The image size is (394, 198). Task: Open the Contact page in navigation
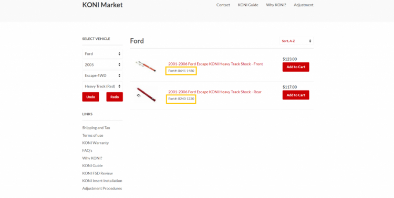[223, 5]
